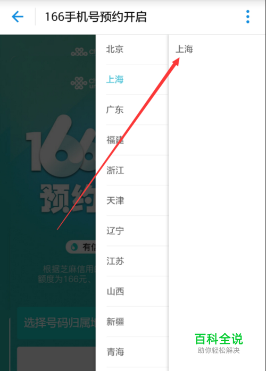Select 青海 province entry

(132, 352)
